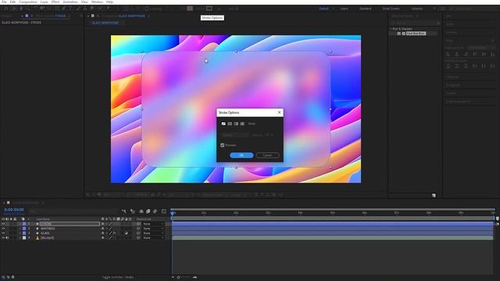Expand the BG.mp4 layer properties
Image resolution: width=500 pixels, height=281 pixels.
click(20, 237)
